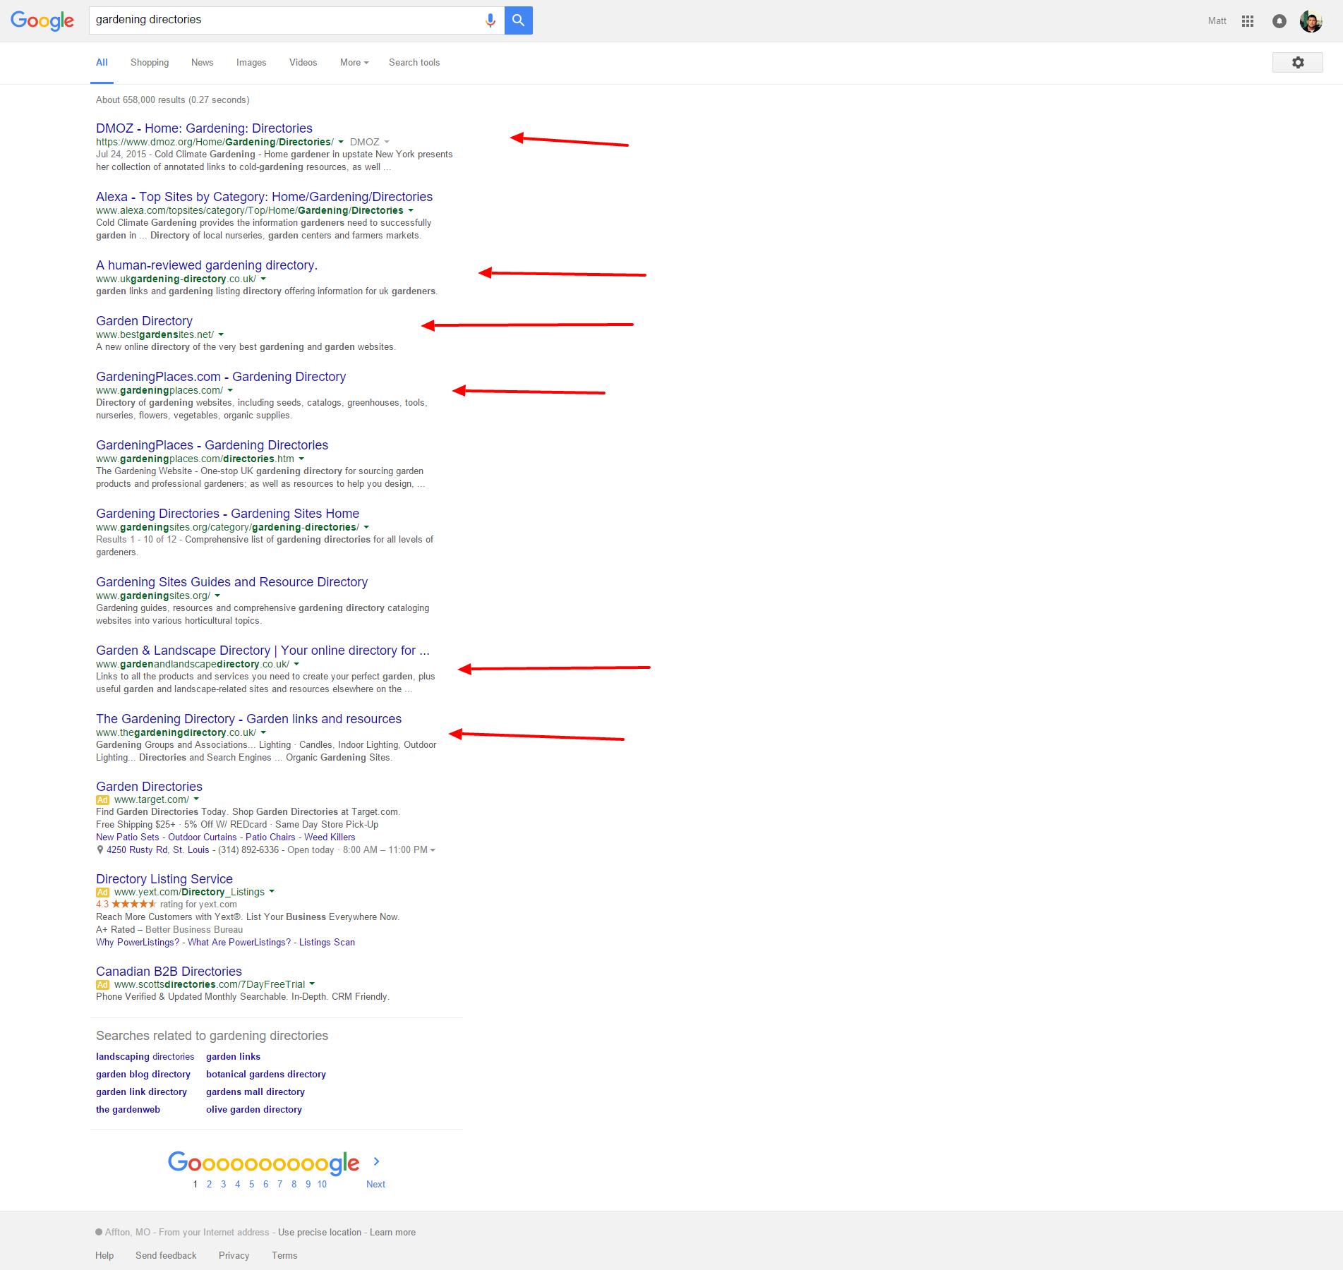The image size is (1343, 1270).
Task: Click the Weed Killers sitelink
Action: (x=330, y=837)
